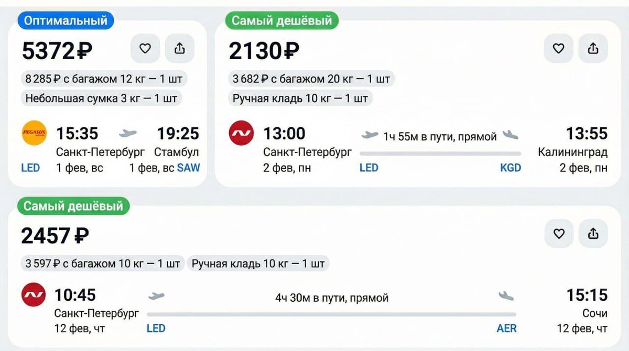Share the 2130₽ Kaliningrad flight
629x351 pixels.
593,49
